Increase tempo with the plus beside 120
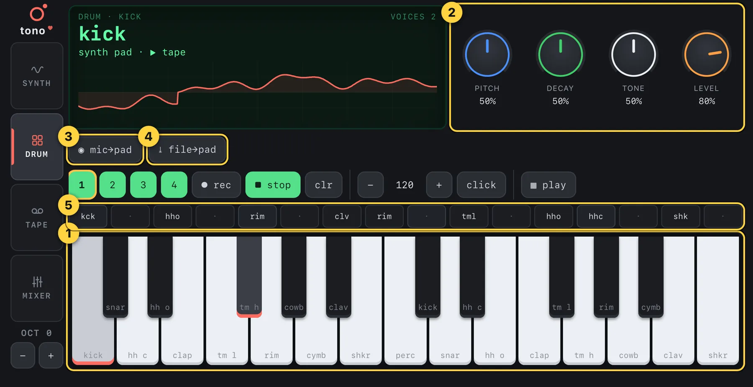The image size is (753, 387). [439, 185]
